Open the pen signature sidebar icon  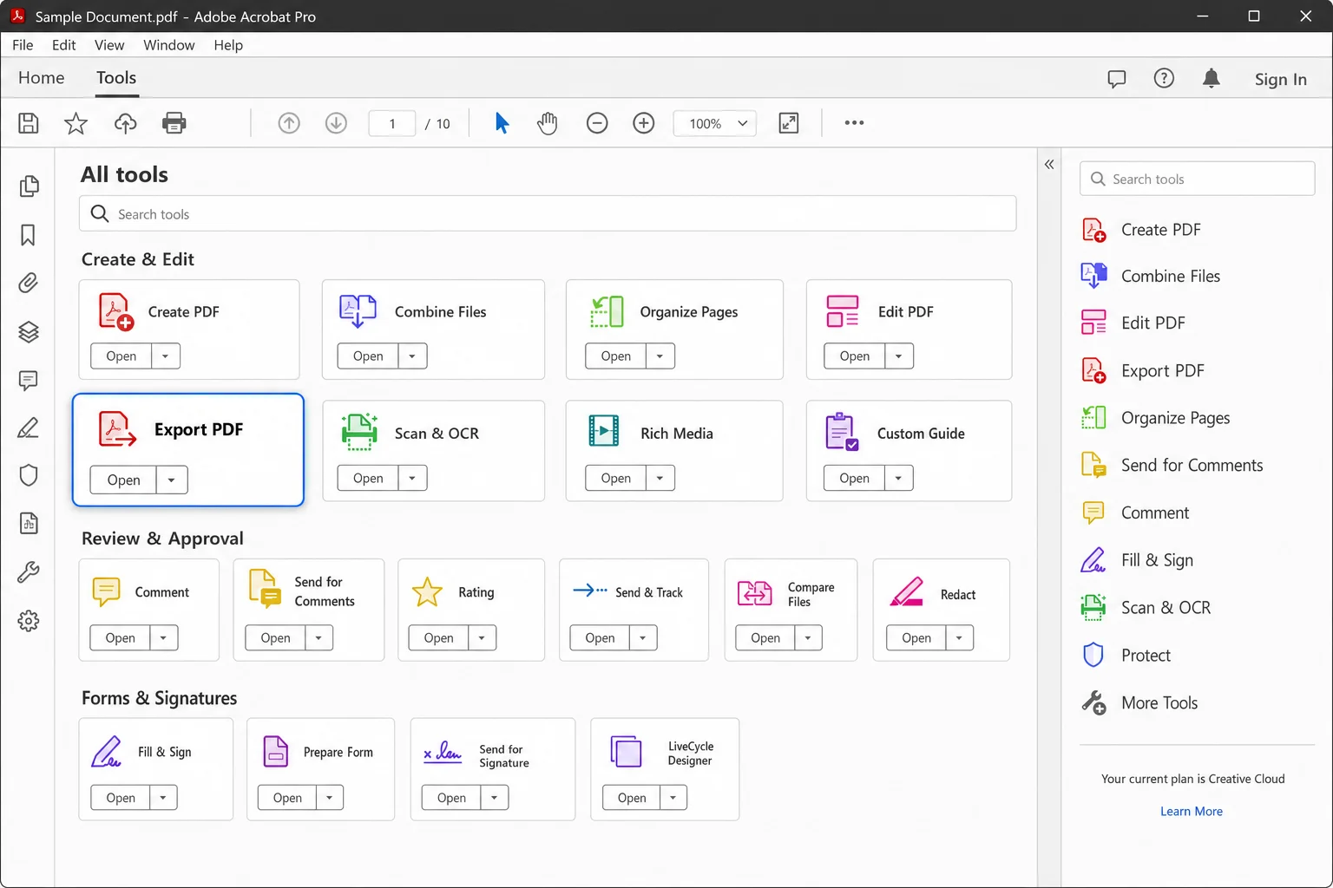click(29, 428)
